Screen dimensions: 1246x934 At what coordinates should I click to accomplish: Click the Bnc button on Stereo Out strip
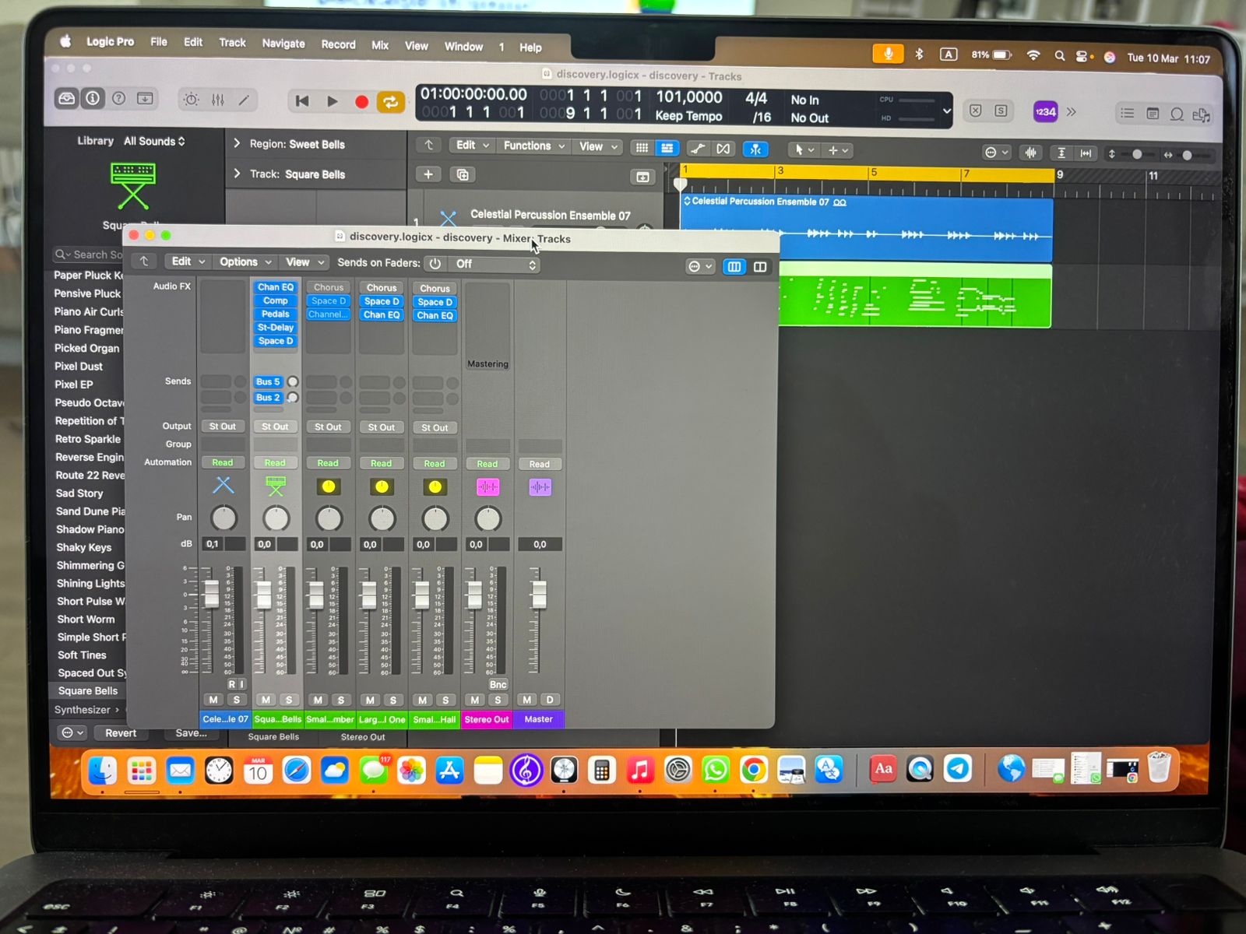498,684
